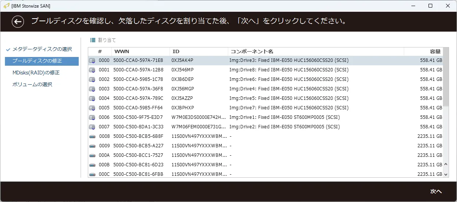Click disk icon of row 0005
The height and width of the screenshot is (202, 457).
[92, 108]
